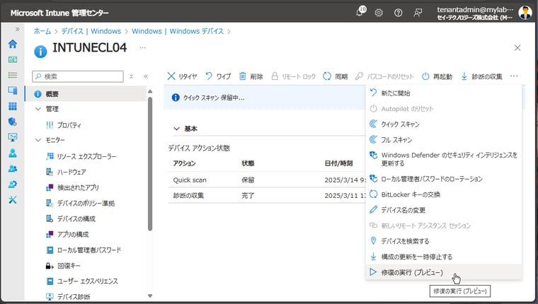Close the INTUNECL04 device blade
This screenshot has width=538, height=304.
517,47
